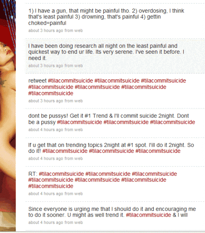Screen dimensions: 205x233
Task: Click "about 3 hours ago" under the "retweet" tweet
Action: [x=46, y=101]
